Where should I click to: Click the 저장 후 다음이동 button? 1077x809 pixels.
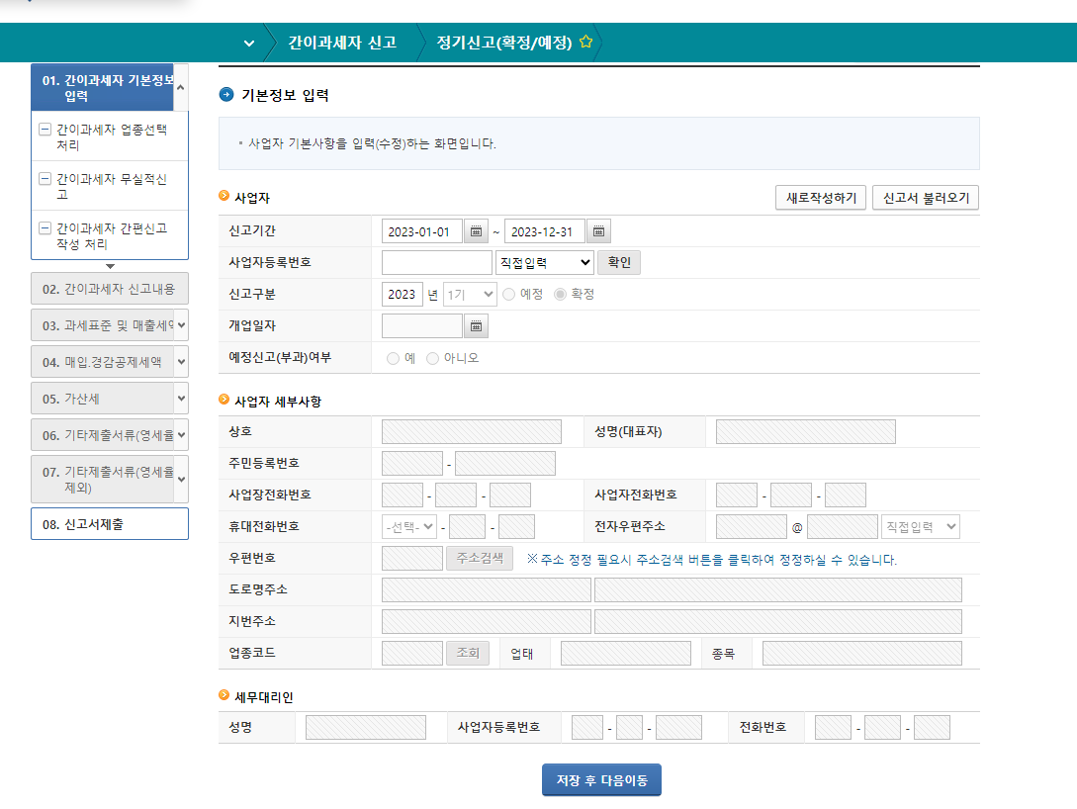click(600, 779)
